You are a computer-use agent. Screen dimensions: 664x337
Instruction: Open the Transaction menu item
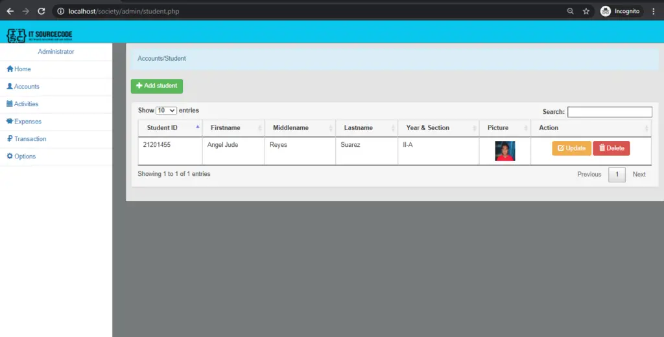[x=30, y=139]
